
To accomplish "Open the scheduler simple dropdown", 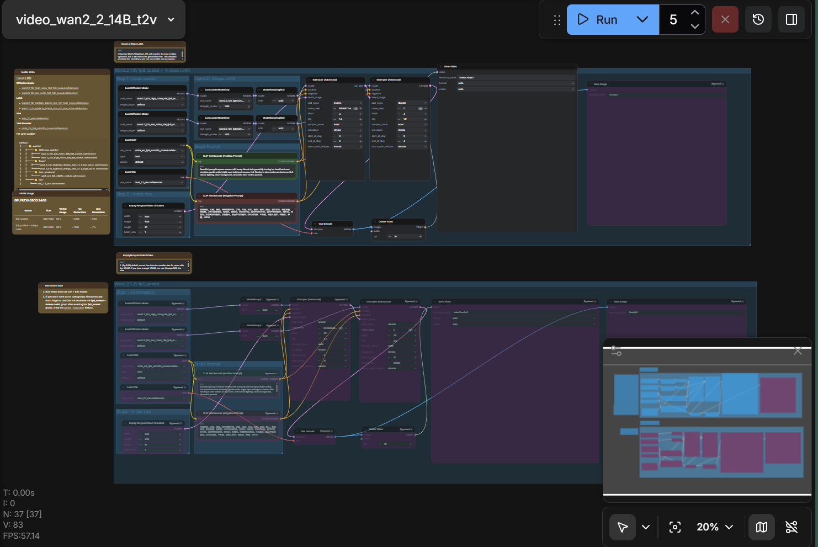I will 347,130.
